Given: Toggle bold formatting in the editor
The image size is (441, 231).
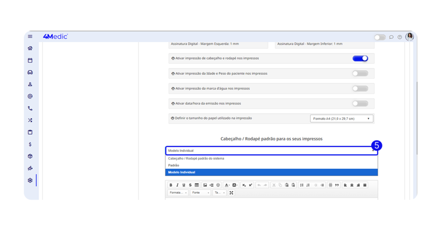Looking at the screenshot, I should (171, 185).
